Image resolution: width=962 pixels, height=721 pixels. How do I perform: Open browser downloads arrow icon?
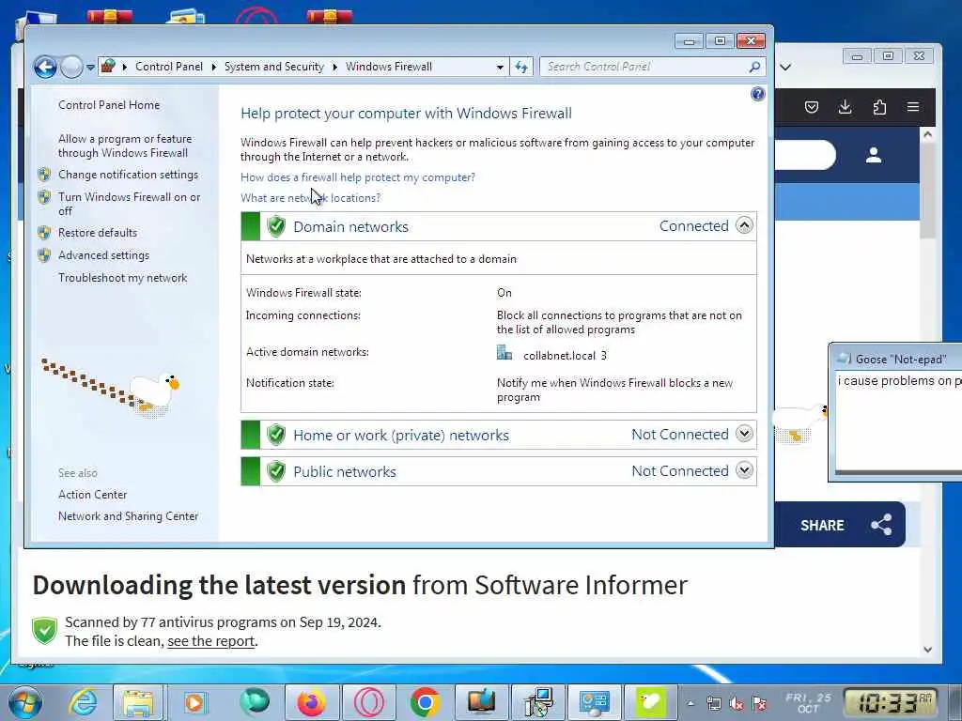point(845,107)
